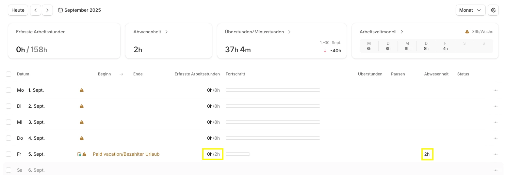Click absence calendar icon on 5. Sept. row

coord(79,154)
